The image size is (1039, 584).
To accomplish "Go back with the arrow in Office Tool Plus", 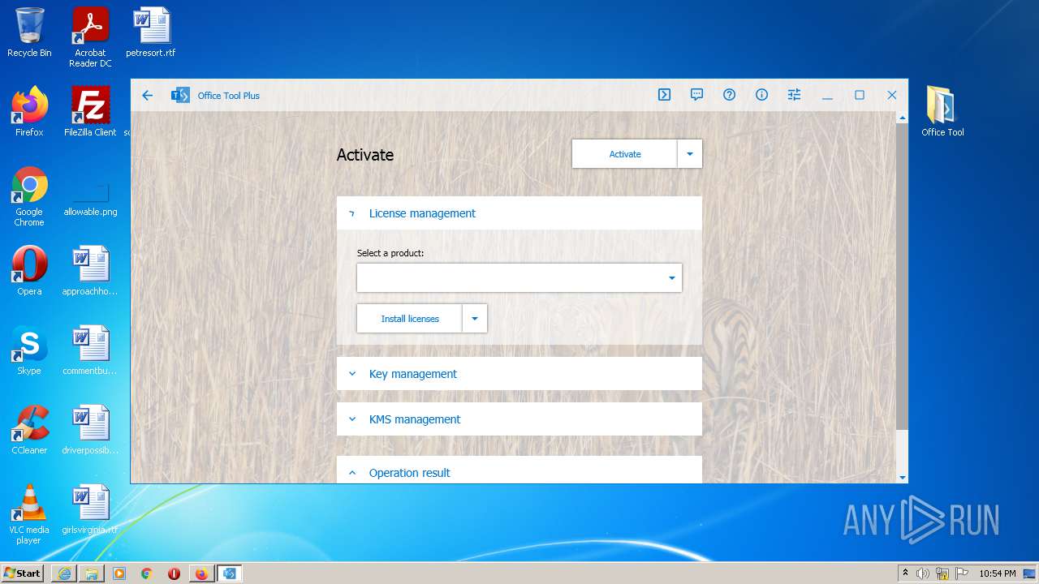I will 147,95.
